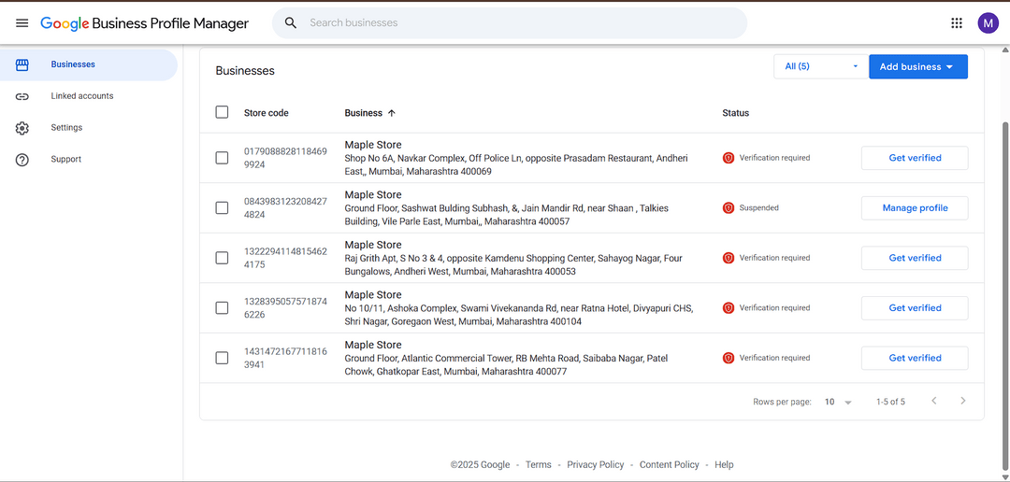Open the Terms footer link

(x=539, y=464)
